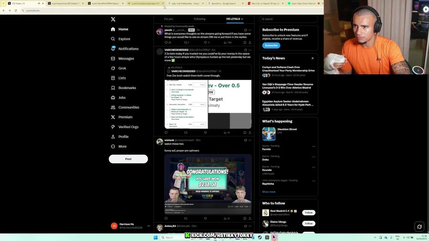Open more options on wiztank's post
The width and height of the screenshot is (429, 241).
[250, 140]
